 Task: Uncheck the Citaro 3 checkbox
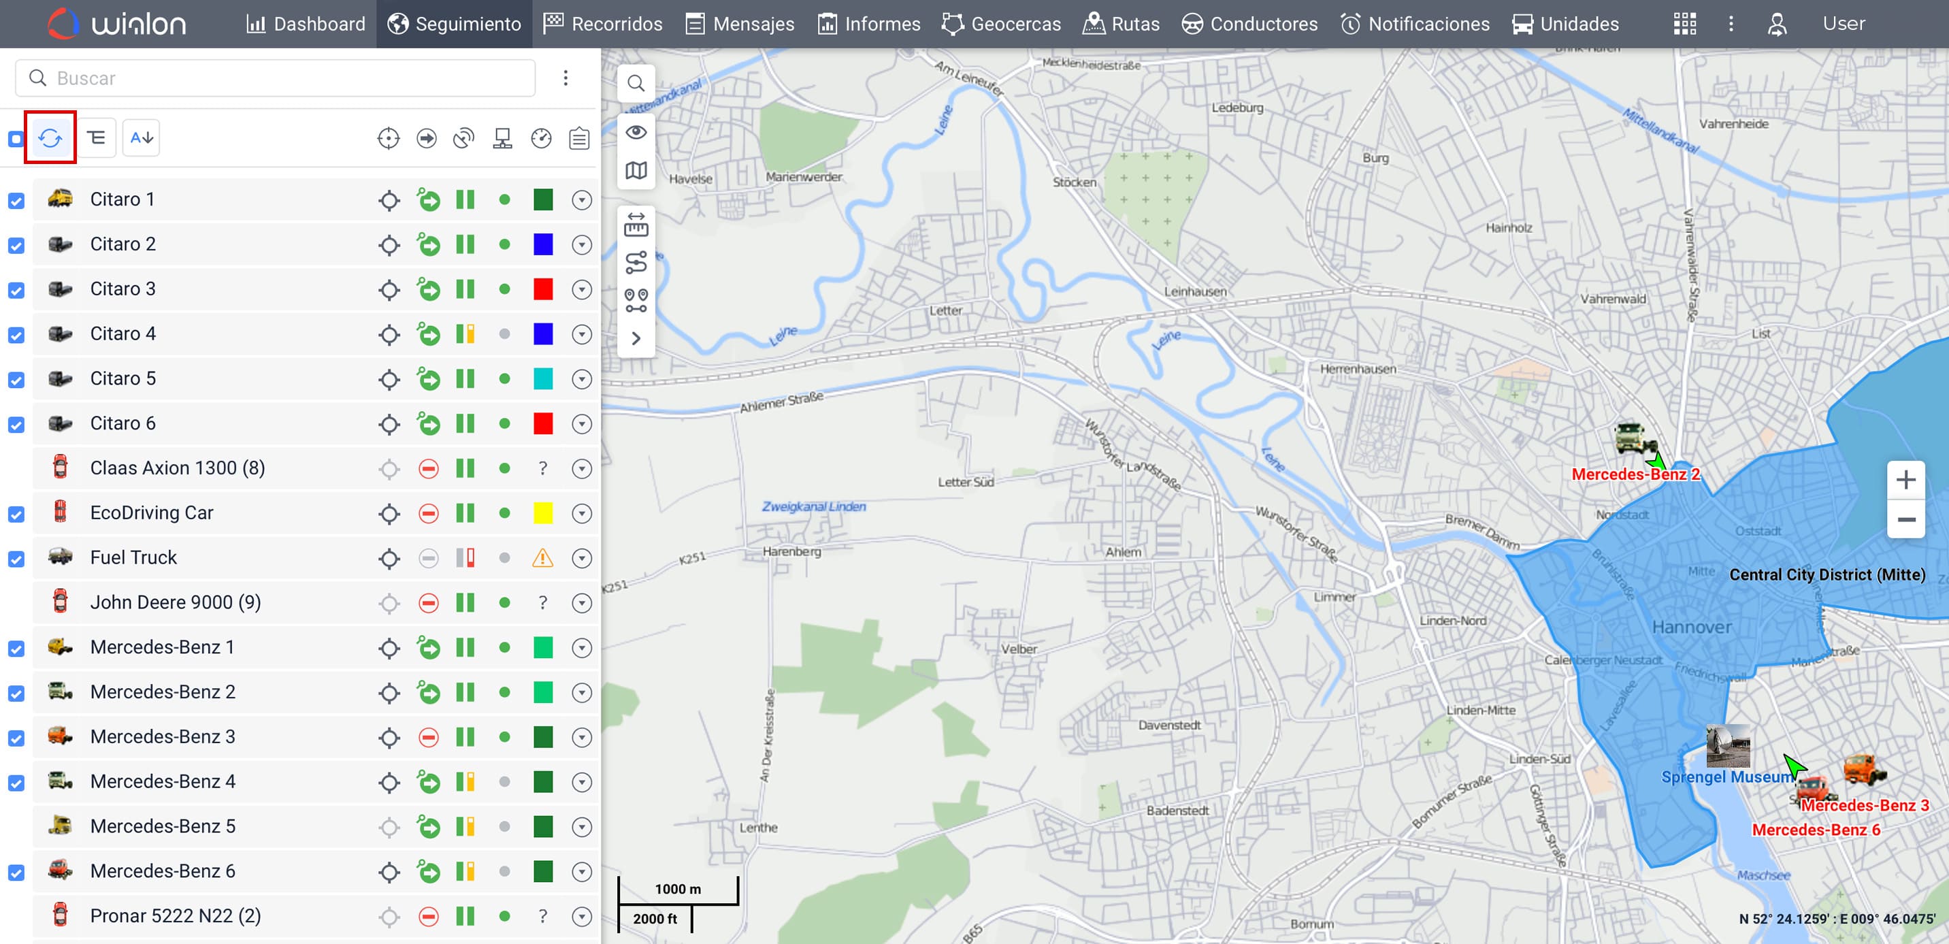coord(16,291)
